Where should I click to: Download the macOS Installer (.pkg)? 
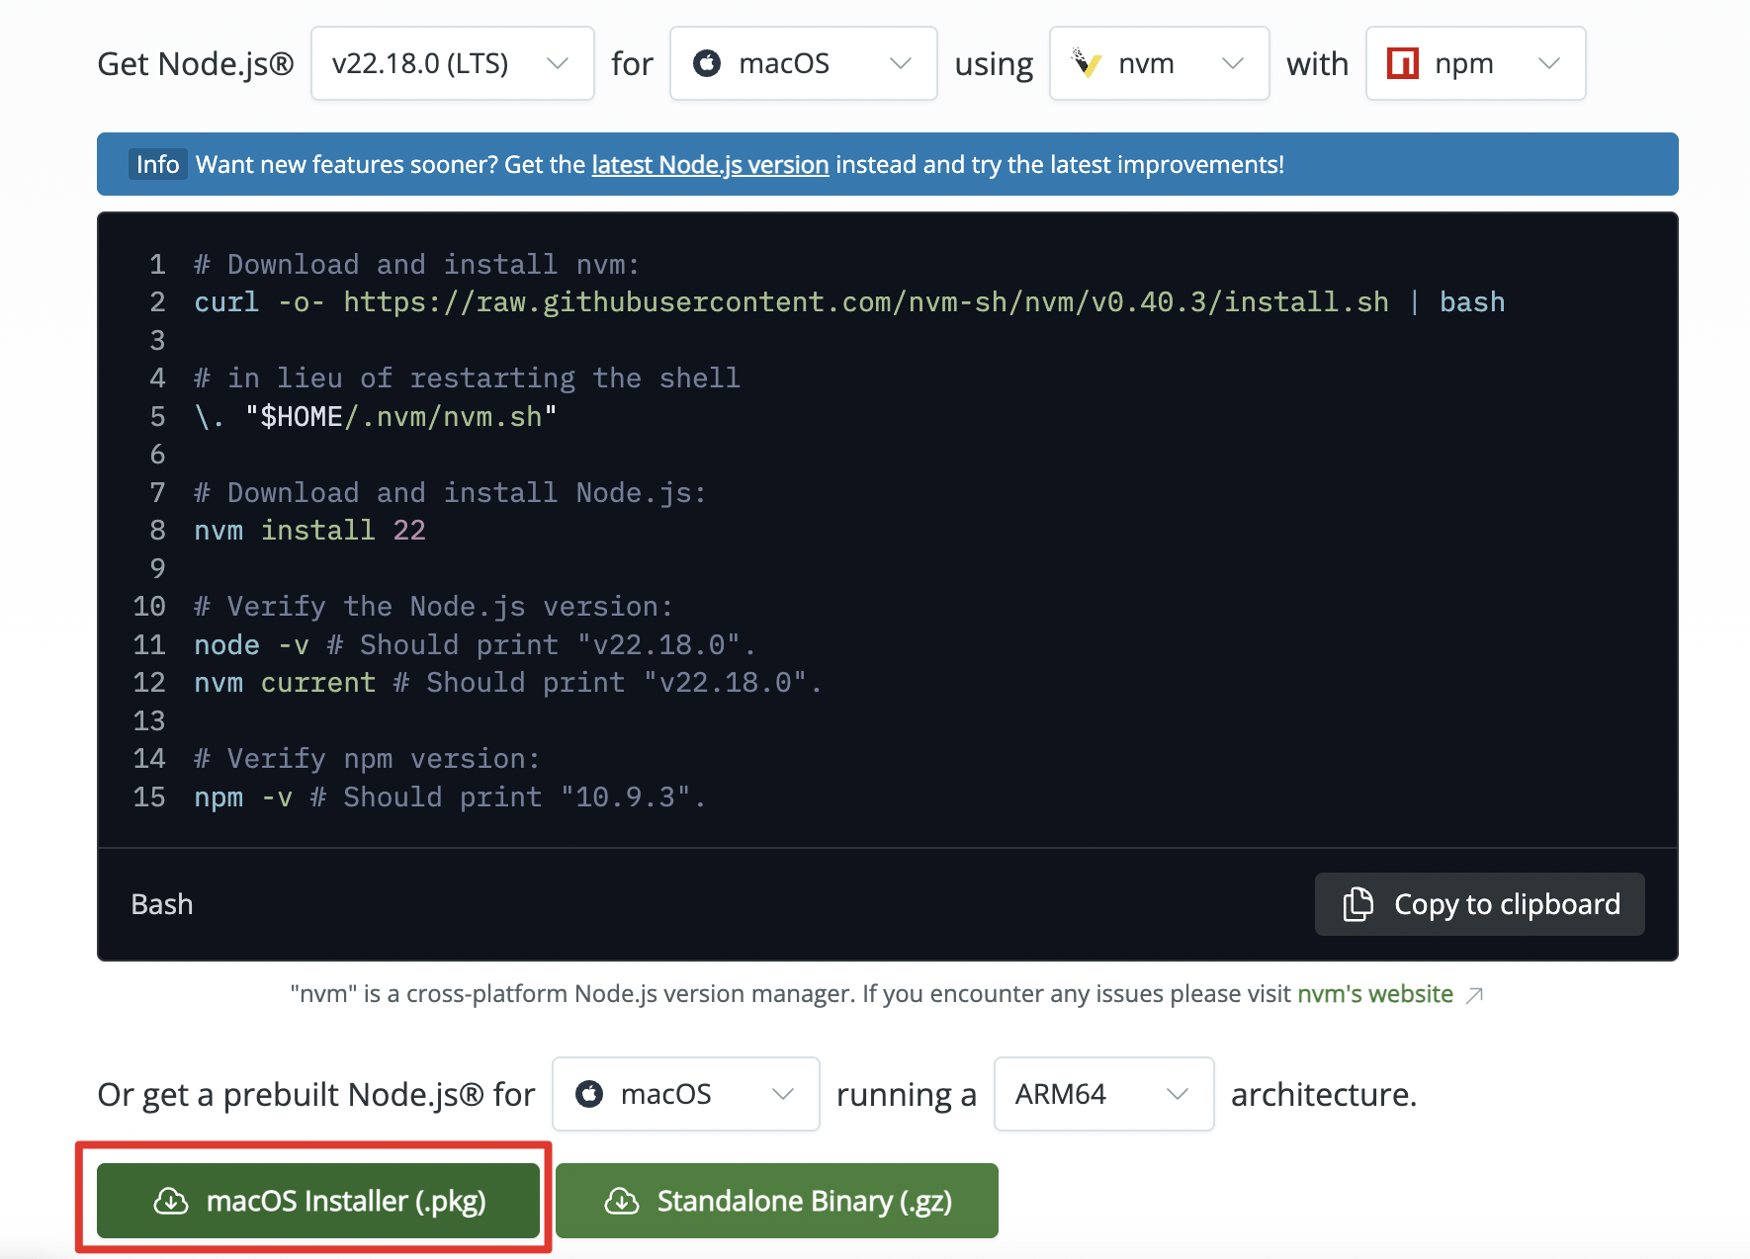pos(318,1201)
